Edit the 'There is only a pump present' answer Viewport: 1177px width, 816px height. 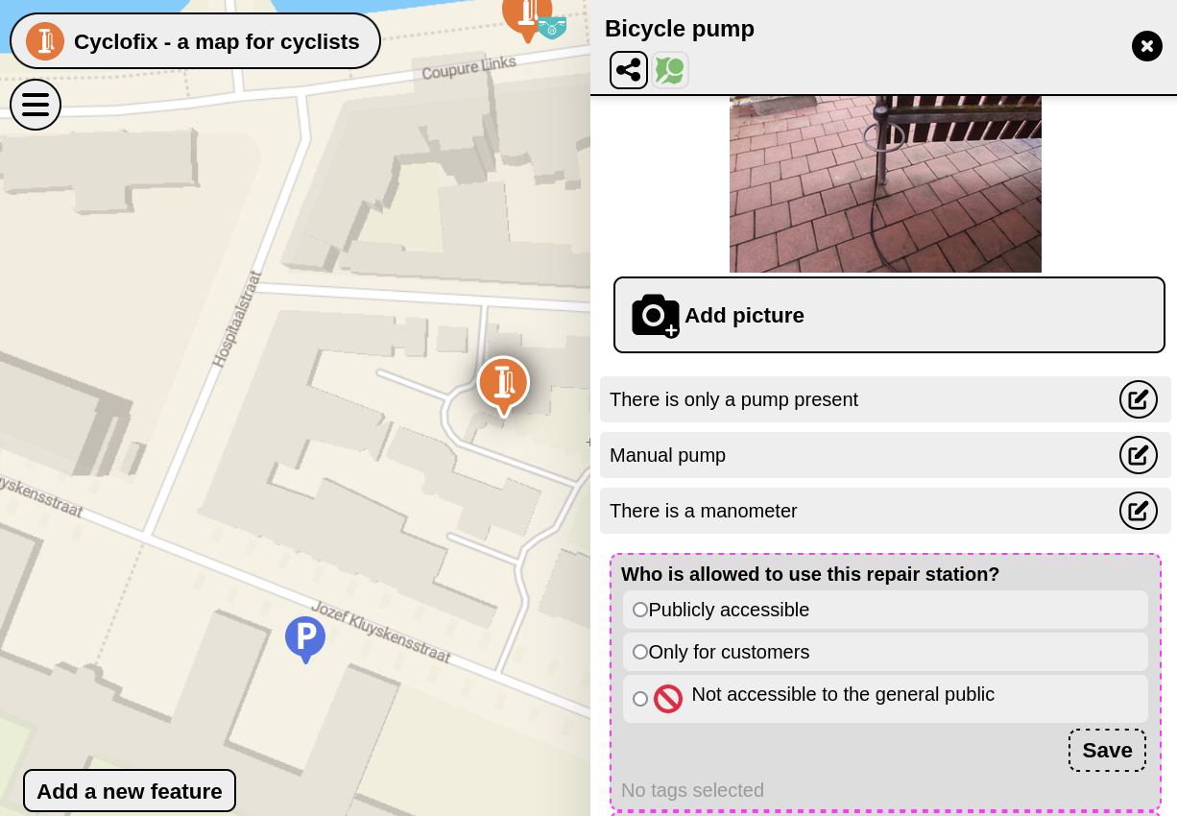(1138, 399)
